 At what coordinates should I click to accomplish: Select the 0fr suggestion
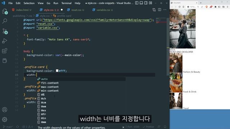tap(81, 114)
